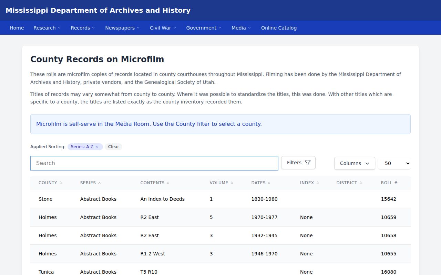Sort by County column arrows
Screen dimensions: 441x275
pyautogui.click(x=61, y=183)
